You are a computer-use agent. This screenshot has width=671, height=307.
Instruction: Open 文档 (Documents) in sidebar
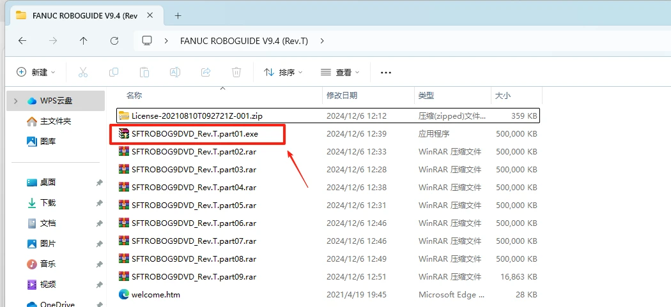pos(47,223)
